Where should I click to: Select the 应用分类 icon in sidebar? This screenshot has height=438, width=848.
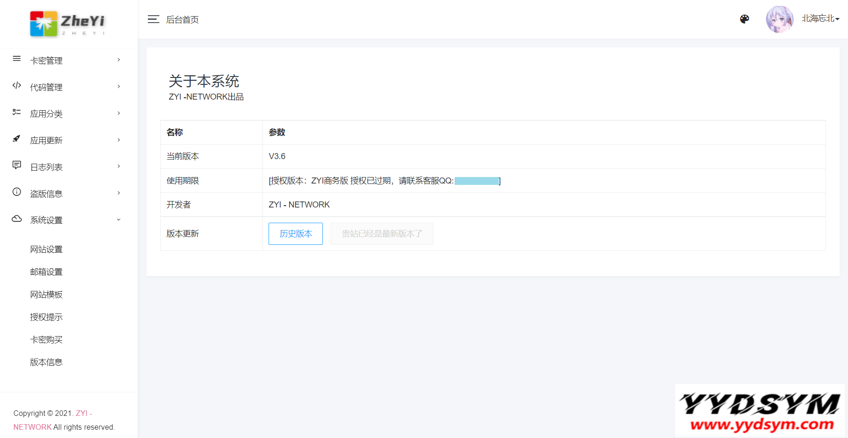pyautogui.click(x=17, y=112)
